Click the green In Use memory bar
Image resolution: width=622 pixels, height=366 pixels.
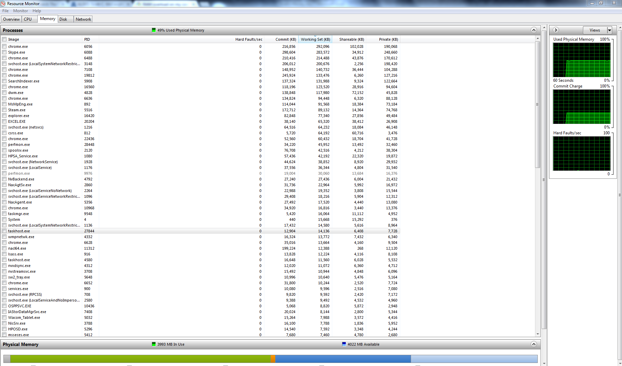(x=140, y=359)
